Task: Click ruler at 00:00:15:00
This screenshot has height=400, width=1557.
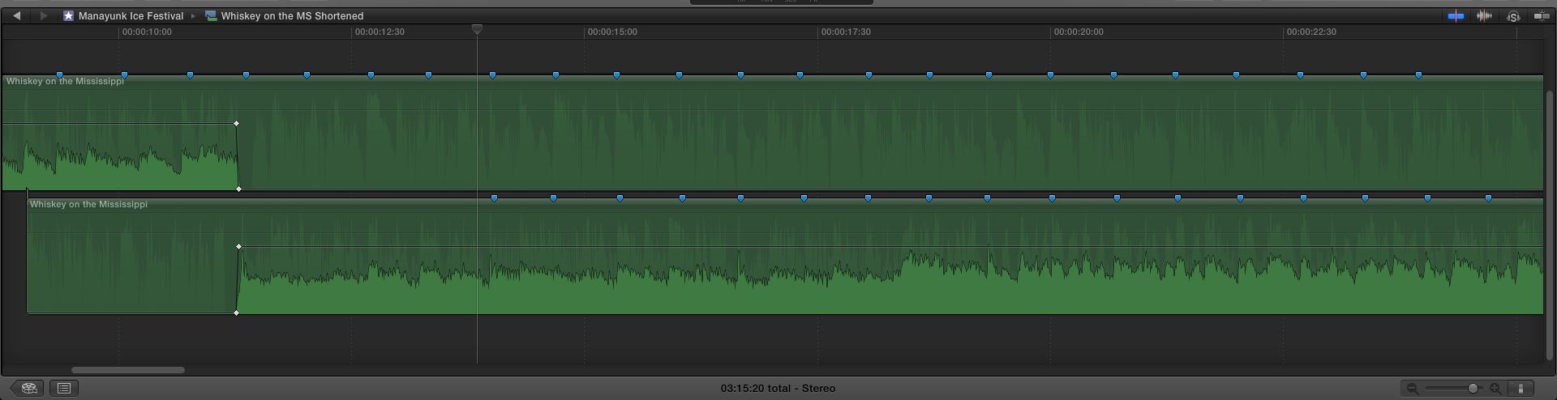Action: point(612,32)
